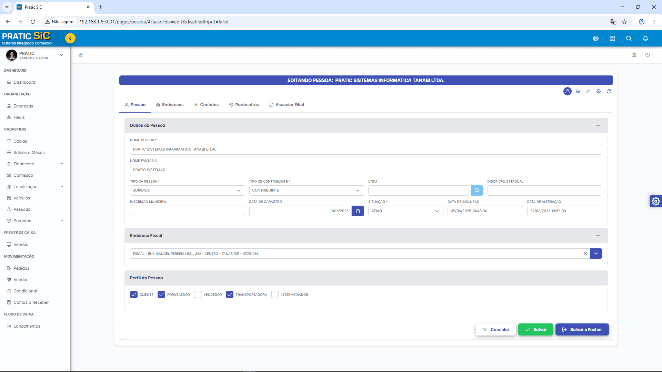
Task: Open Lançamentos in the sidebar
Action: [x=35, y=326]
